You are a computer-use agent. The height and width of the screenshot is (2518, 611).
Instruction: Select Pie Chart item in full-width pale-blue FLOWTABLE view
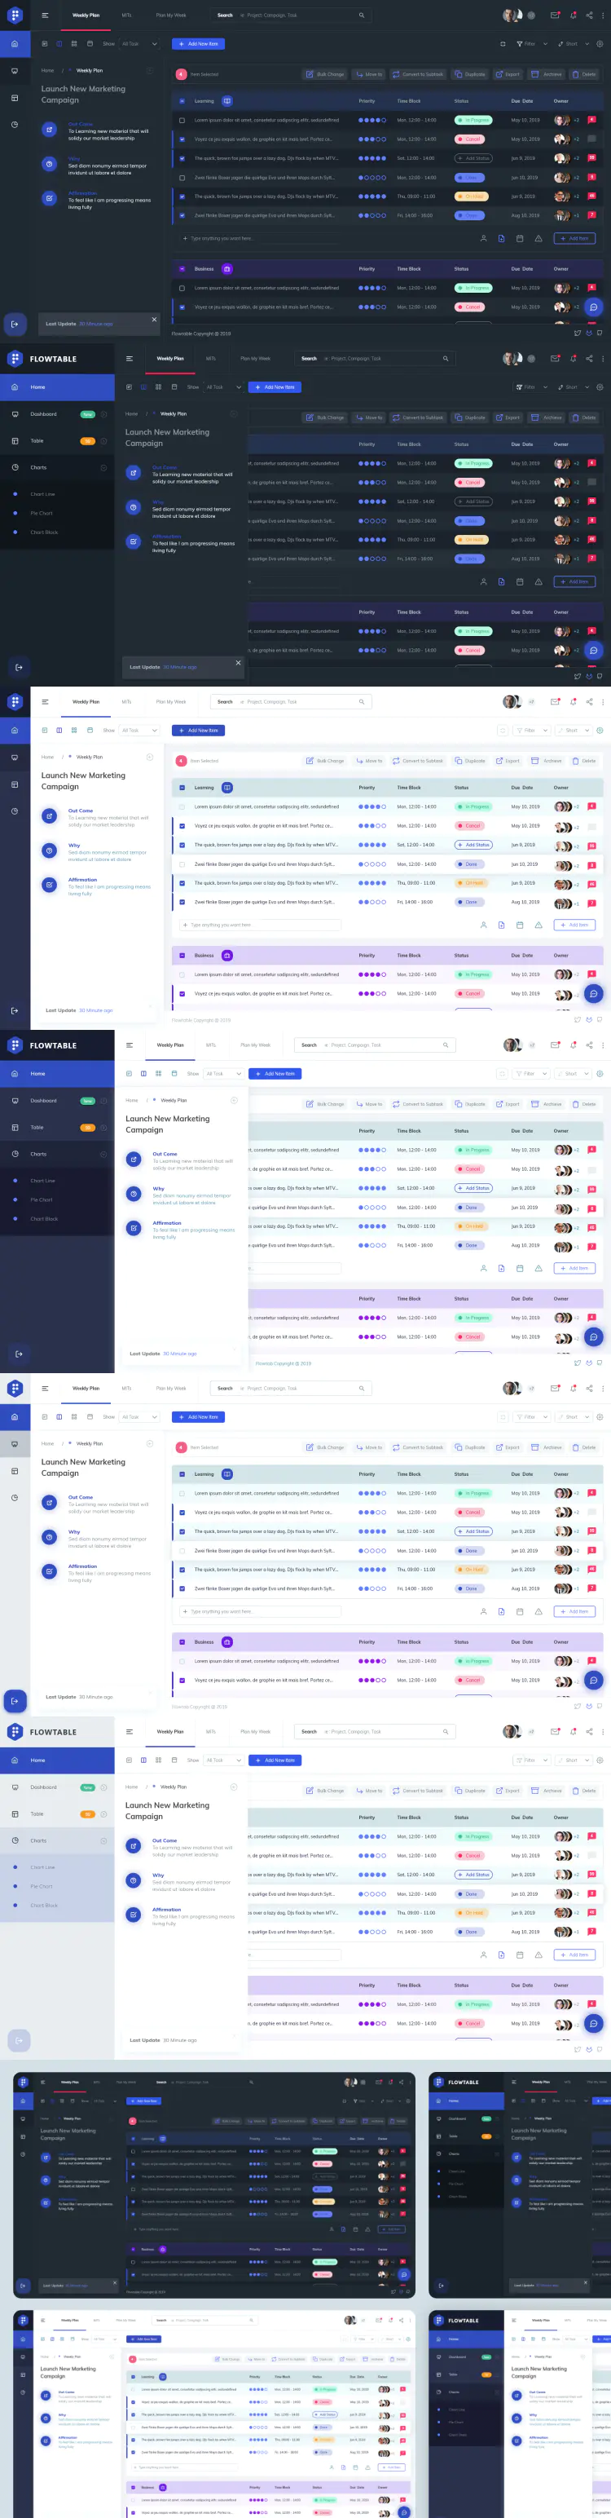pyautogui.click(x=41, y=1887)
